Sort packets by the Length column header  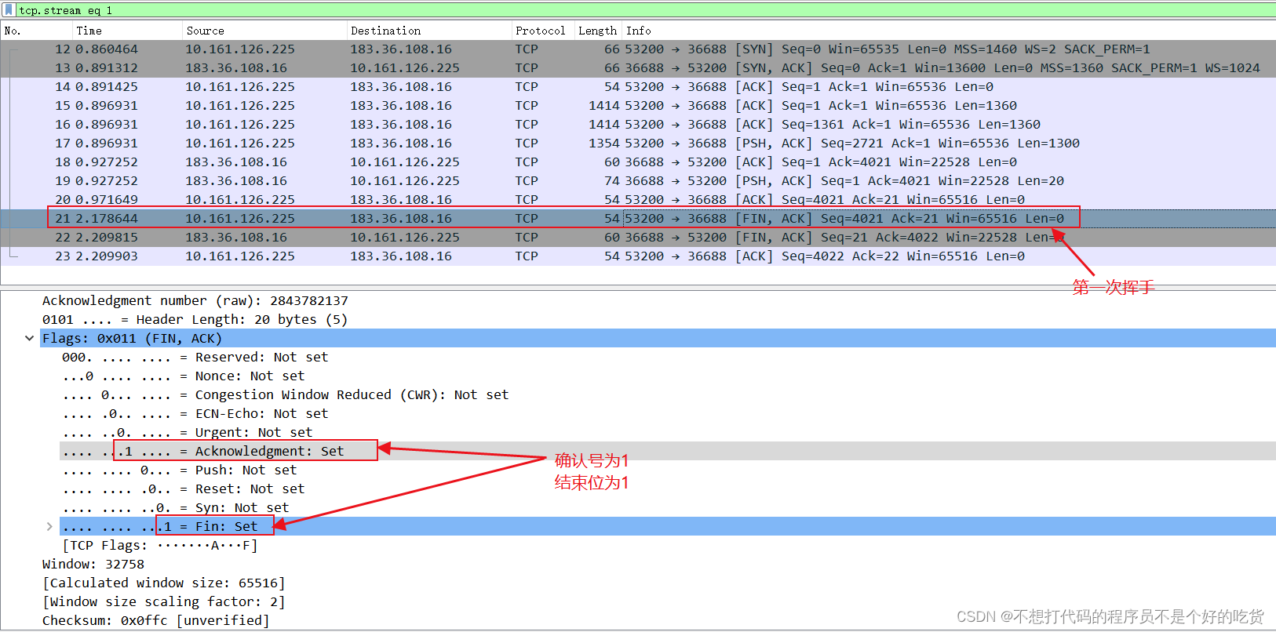tap(598, 31)
